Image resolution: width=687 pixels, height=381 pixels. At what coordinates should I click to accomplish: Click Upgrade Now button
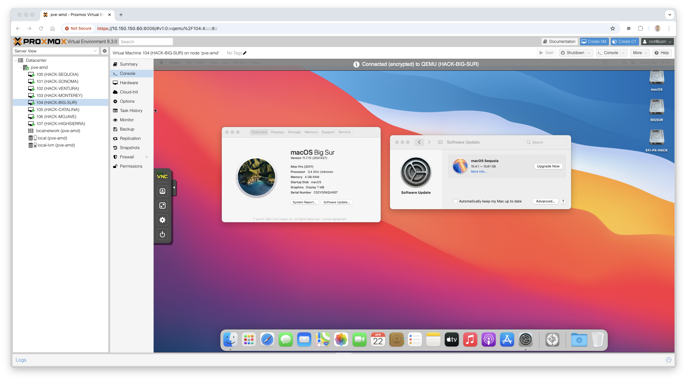coord(548,166)
